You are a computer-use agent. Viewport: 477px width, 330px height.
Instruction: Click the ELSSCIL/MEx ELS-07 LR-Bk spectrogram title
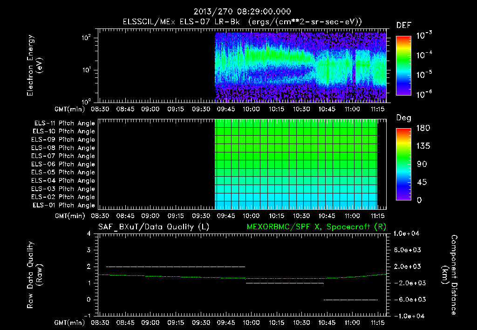coord(242,22)
